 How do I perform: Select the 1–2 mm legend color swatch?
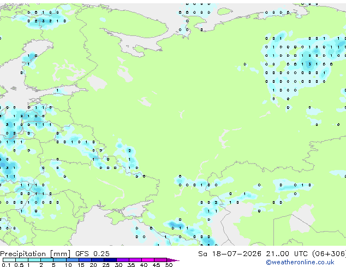34,260
